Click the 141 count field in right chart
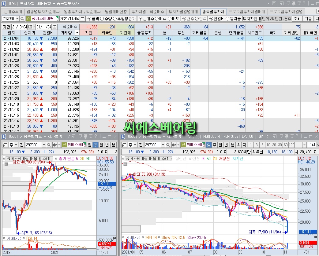 [311, 145]
